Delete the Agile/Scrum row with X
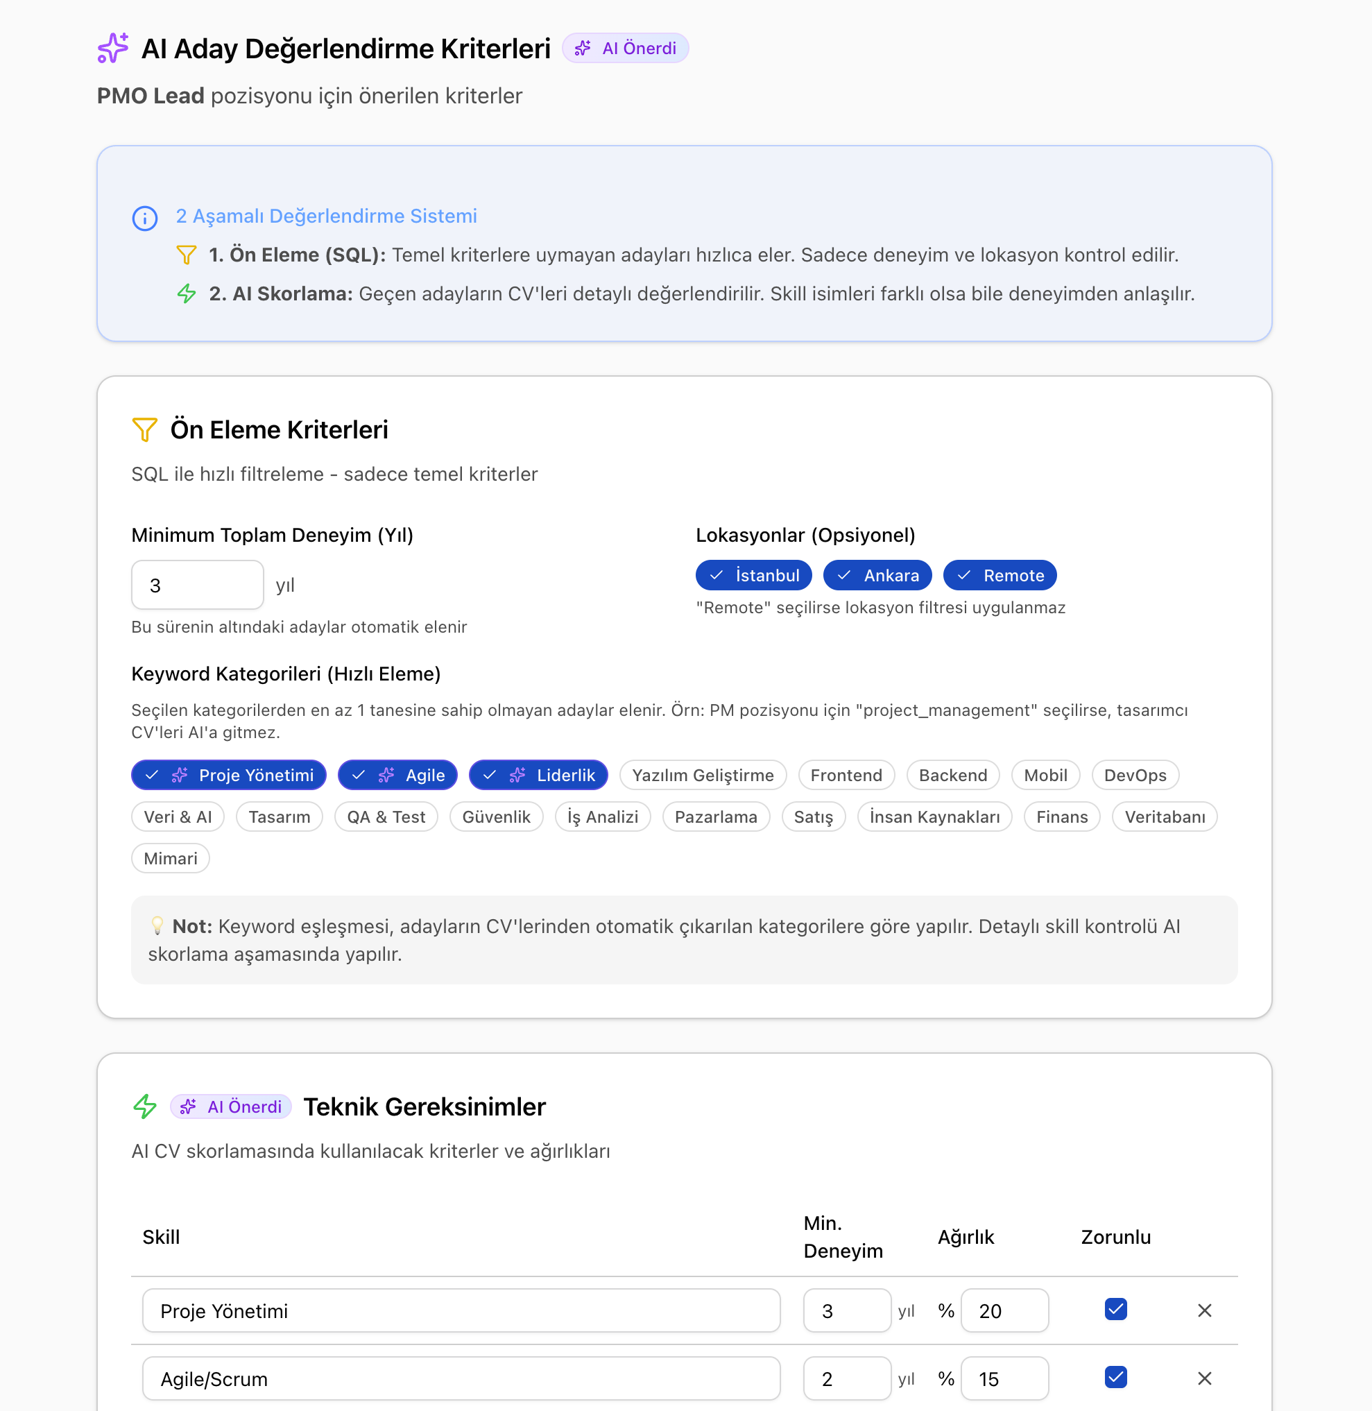 [1204, 1378]
